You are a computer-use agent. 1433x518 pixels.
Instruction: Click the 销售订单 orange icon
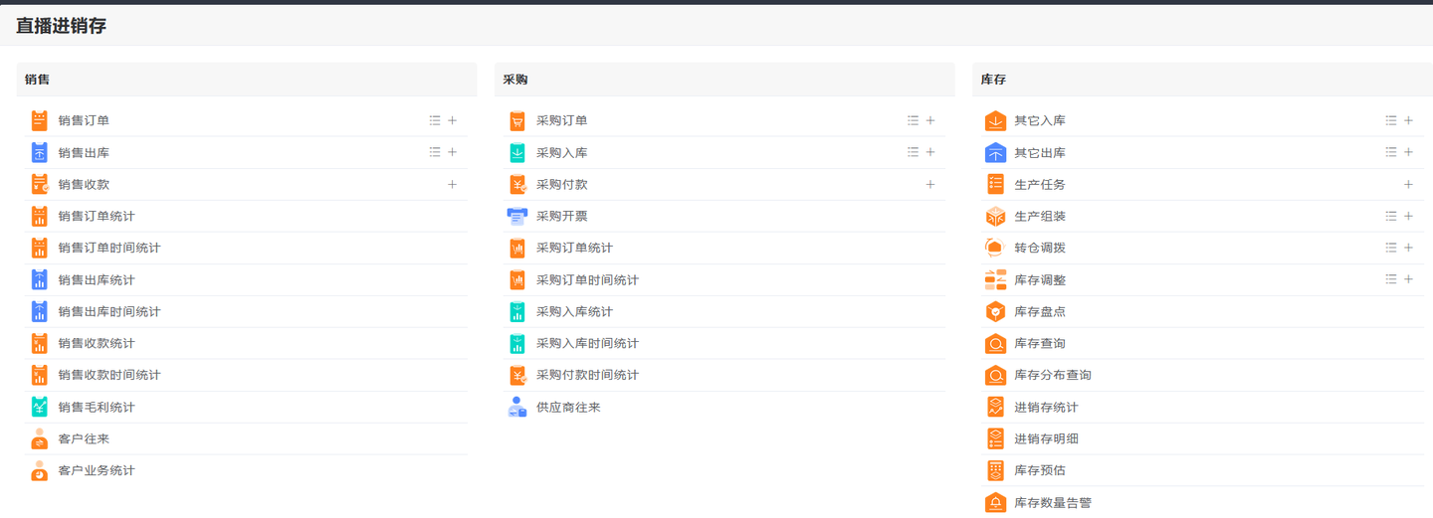[39, 121]
